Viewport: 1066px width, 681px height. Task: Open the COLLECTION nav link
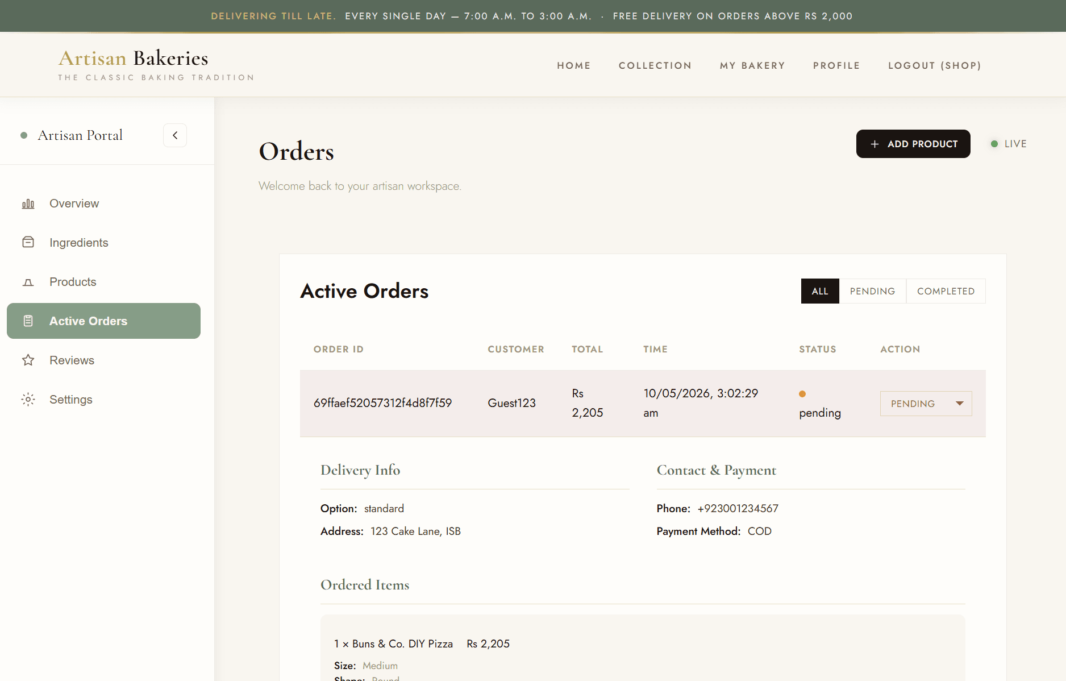point(655,65)
